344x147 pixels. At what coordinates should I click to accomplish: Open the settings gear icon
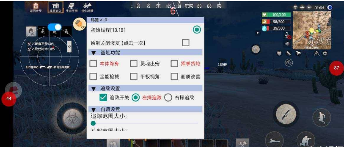coord(325,53)
